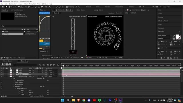The width and height of the screenshot is (183, 103).
Task: Open the Animation menu
Action: click(32, 4)
